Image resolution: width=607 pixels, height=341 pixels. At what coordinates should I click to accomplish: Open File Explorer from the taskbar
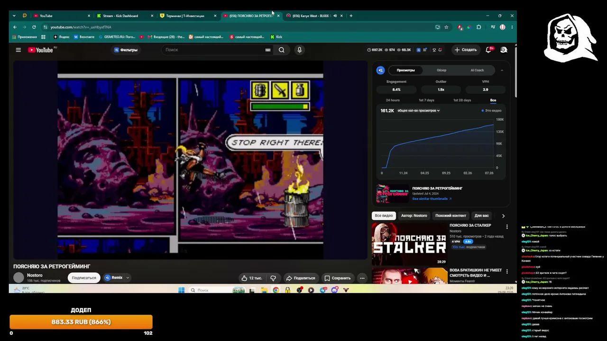(264, 290)
